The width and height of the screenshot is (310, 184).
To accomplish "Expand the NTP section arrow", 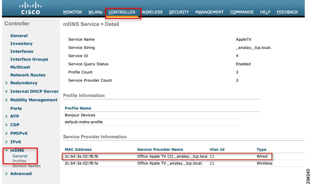I will pyautogui.click(x=7, y=116).
